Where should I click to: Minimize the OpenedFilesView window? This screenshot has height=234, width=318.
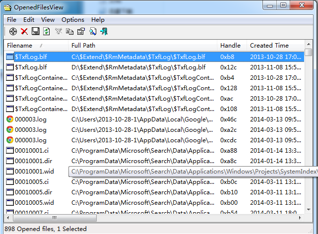(x=270, y=5)
